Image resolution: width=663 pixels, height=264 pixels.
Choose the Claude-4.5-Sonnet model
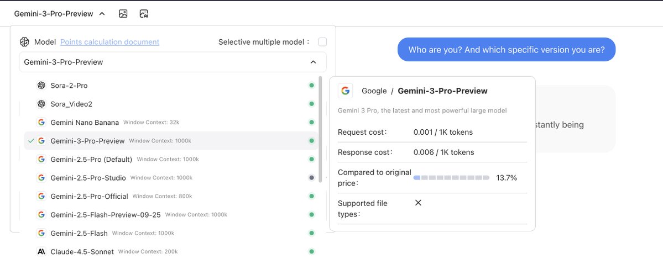click(173, 252)
